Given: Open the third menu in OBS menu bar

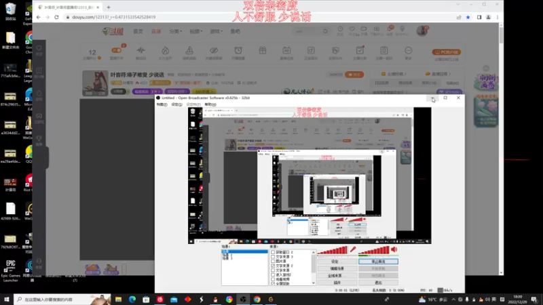Looking at the screenshot, I should tap(193, 104).
